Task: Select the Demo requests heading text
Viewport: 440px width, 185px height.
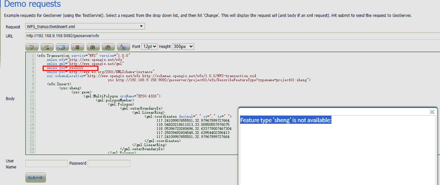Action: click(x=32, y=4)
